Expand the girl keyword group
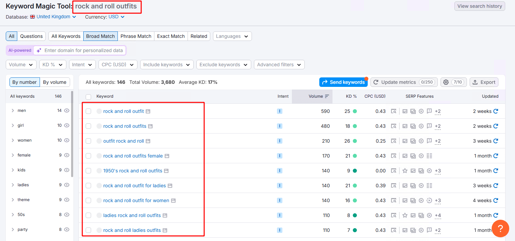Image resolution: width=515 pixels, height=241 pixels. [13, 125]
